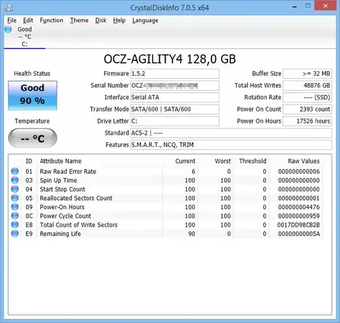This screenshot has height=323, width=340.
Task: Click current value 90 for Remaining Life
Action: pyautogui.click(x=191, y=234)
